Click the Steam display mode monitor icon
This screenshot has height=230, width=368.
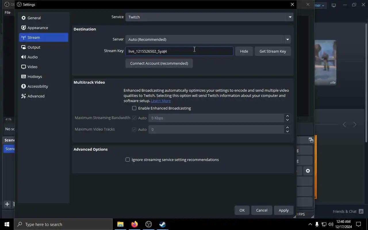click(x=334, y=5)
